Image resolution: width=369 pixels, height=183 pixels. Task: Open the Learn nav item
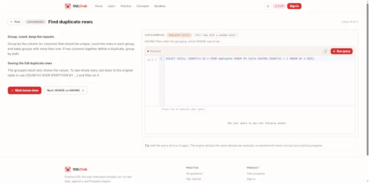pos(112,6)
